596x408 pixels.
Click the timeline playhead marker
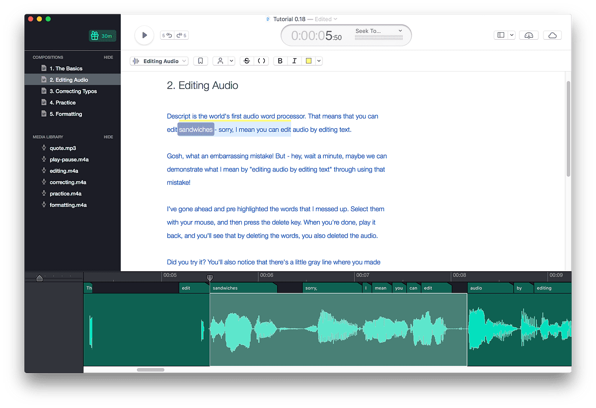pos(210,277)
